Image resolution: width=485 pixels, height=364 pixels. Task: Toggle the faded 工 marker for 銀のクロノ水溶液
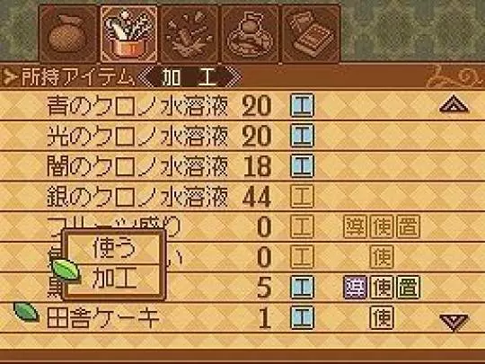(x=302, y=196)
